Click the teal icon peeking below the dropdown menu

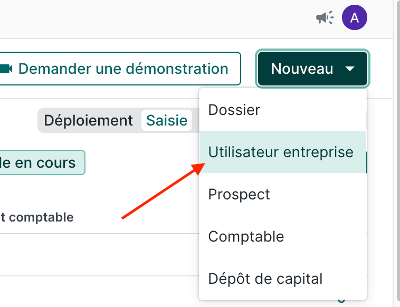[x=342, y=302]
